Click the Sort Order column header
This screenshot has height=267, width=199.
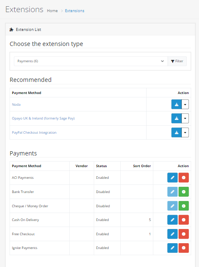coord(142,166)
